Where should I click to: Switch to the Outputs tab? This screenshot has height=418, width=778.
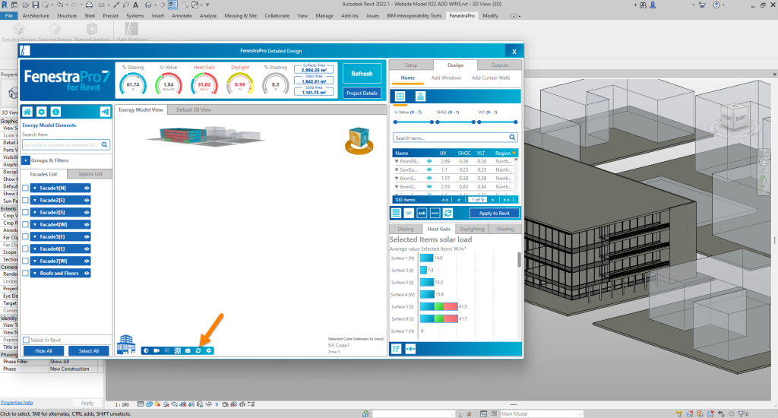[x=500, y=65]
